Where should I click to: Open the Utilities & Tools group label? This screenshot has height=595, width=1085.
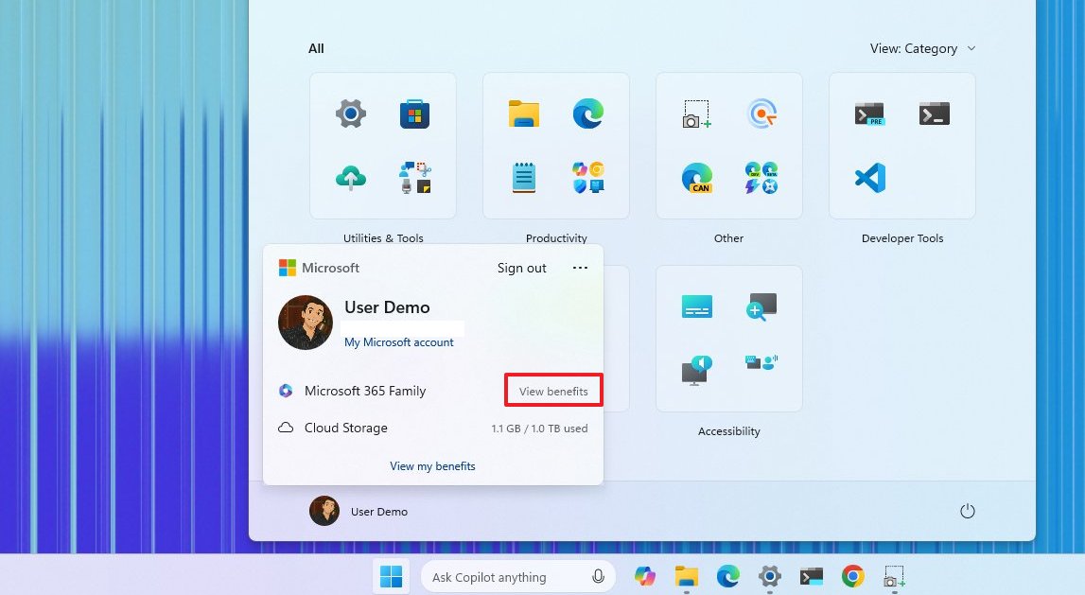pyautogui.click(x=383, y=237)
